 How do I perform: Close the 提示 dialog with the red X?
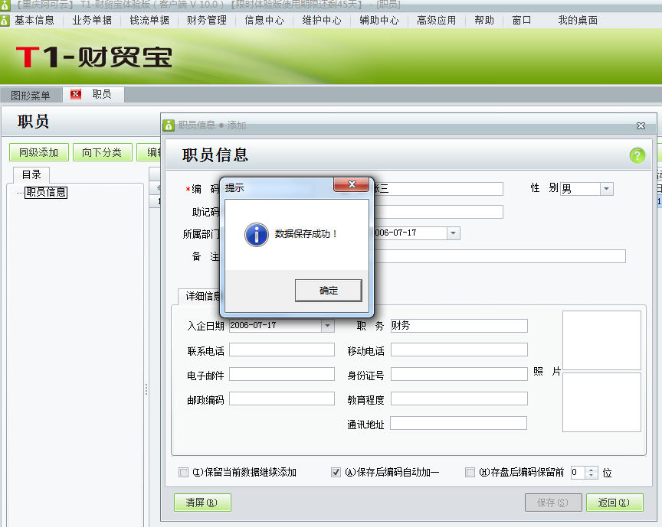coord(351,184)
